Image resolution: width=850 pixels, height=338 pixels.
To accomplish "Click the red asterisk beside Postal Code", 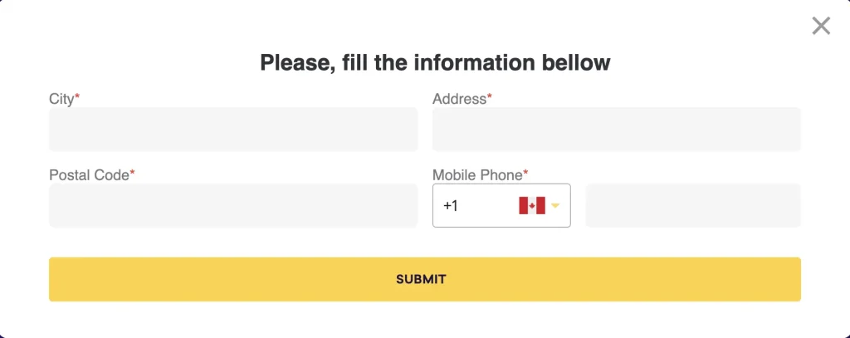I will pyautogui.click(x=132, y=173).
